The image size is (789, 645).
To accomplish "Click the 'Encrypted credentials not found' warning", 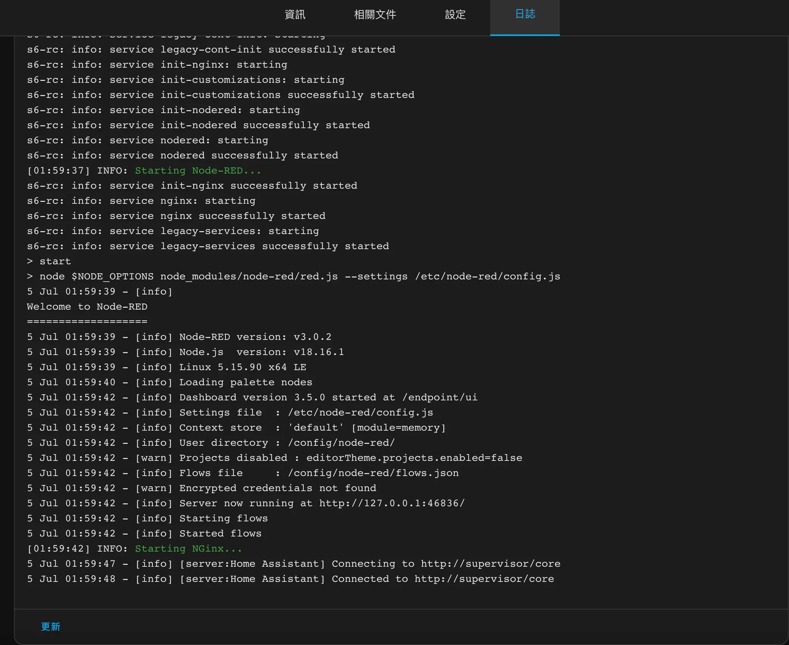I will [x=202, y=488].
